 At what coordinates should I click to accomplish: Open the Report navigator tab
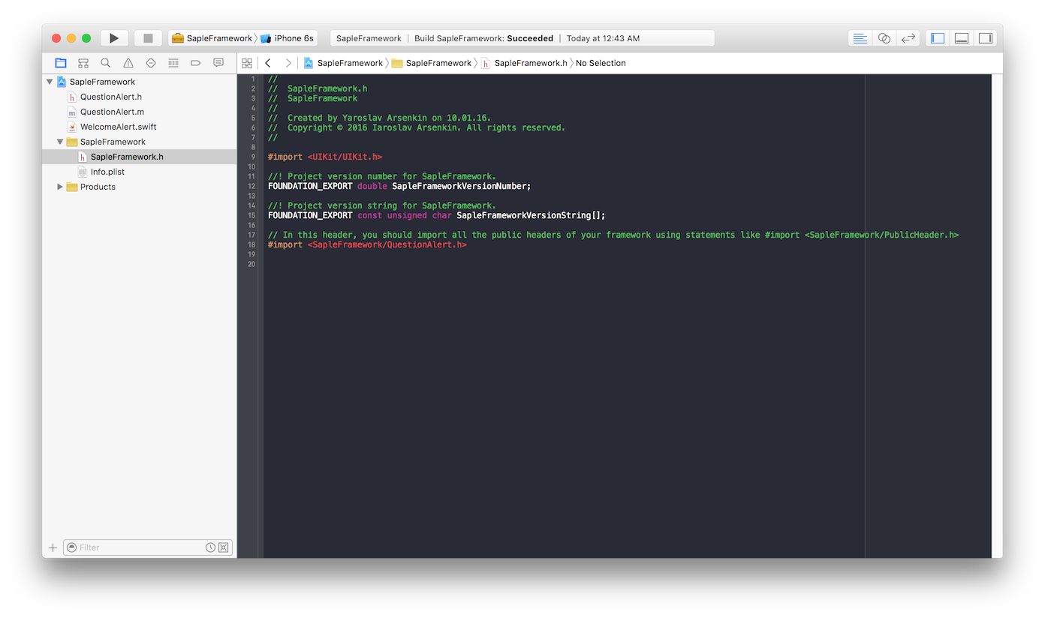click(x=218, y=63)
